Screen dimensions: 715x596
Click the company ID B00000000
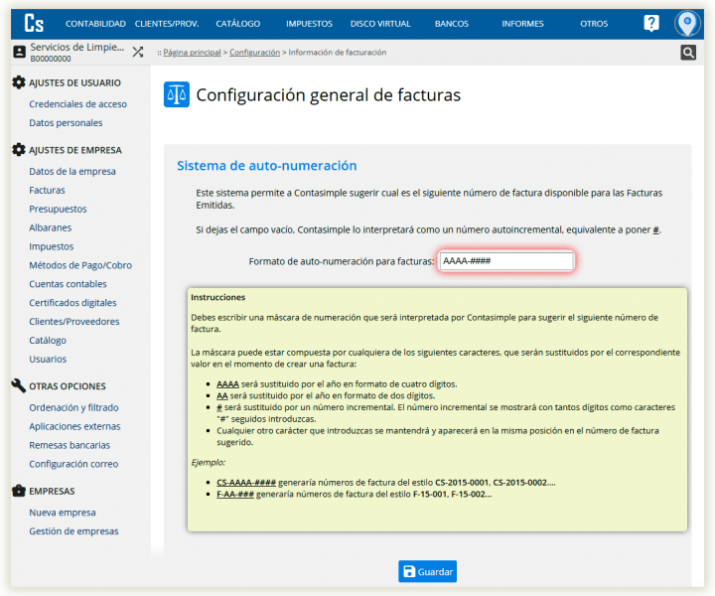51,59
